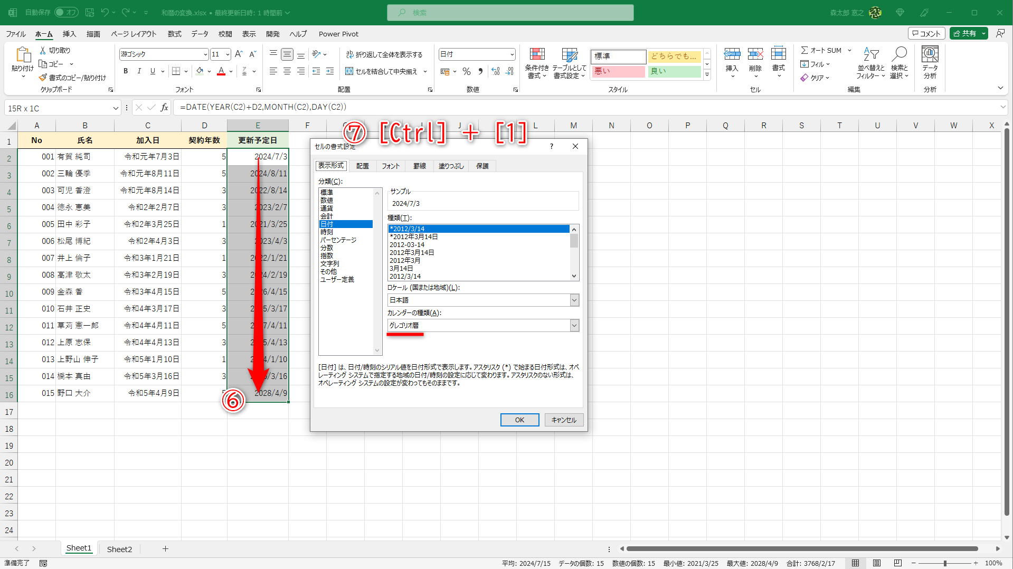
Task: Toggle italic formatting
Action: point(139,71)
